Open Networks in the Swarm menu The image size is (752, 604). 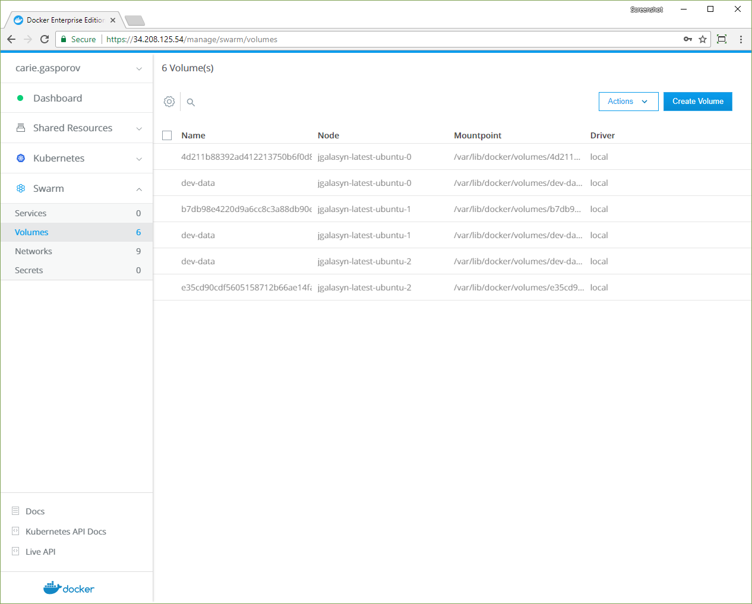34,251
